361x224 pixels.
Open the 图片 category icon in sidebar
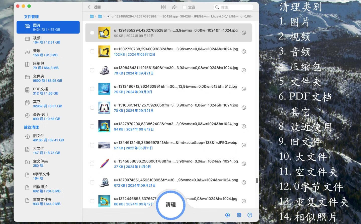27,27
